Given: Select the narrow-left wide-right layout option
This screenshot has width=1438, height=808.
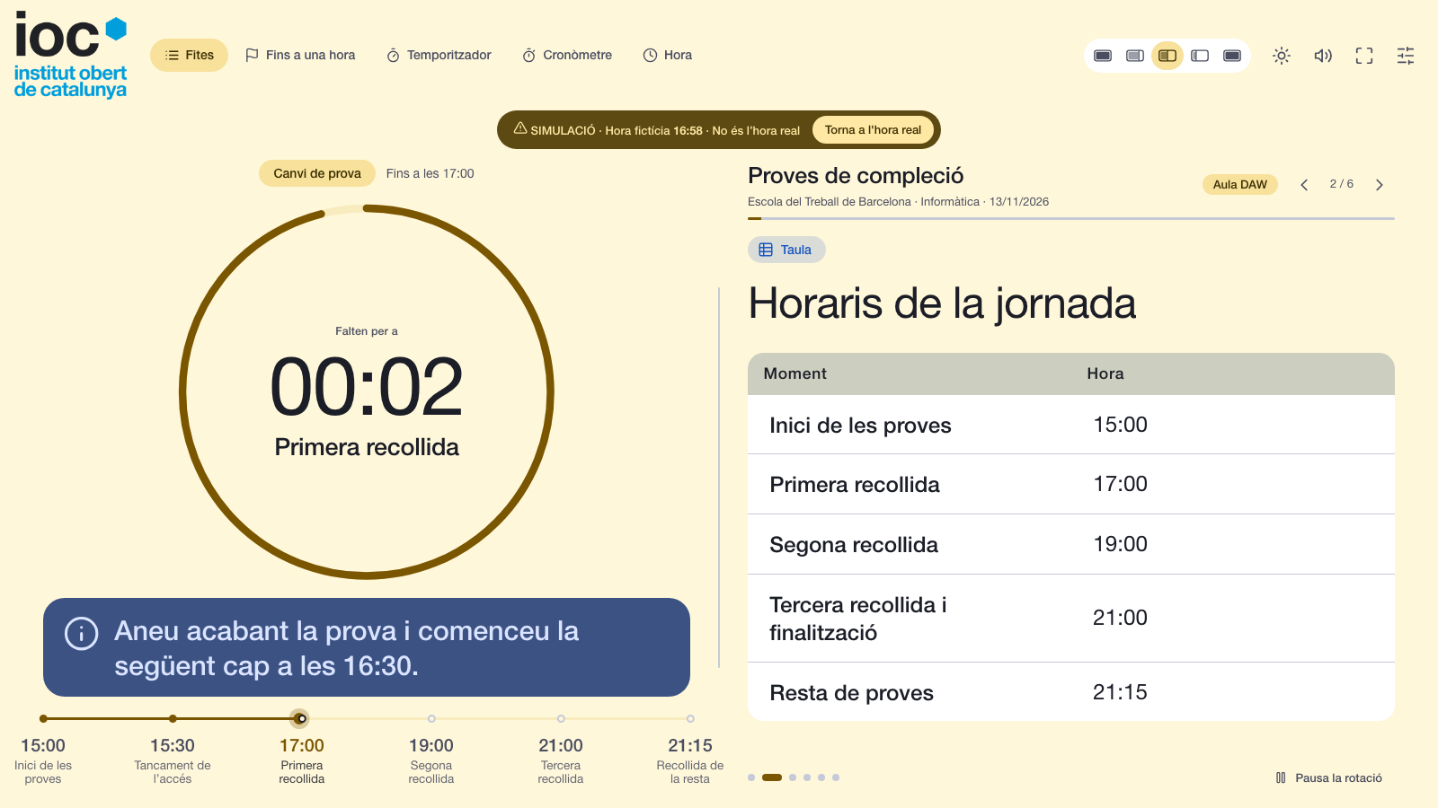Looking at the screenshot, I should (x=1200, y=56).
